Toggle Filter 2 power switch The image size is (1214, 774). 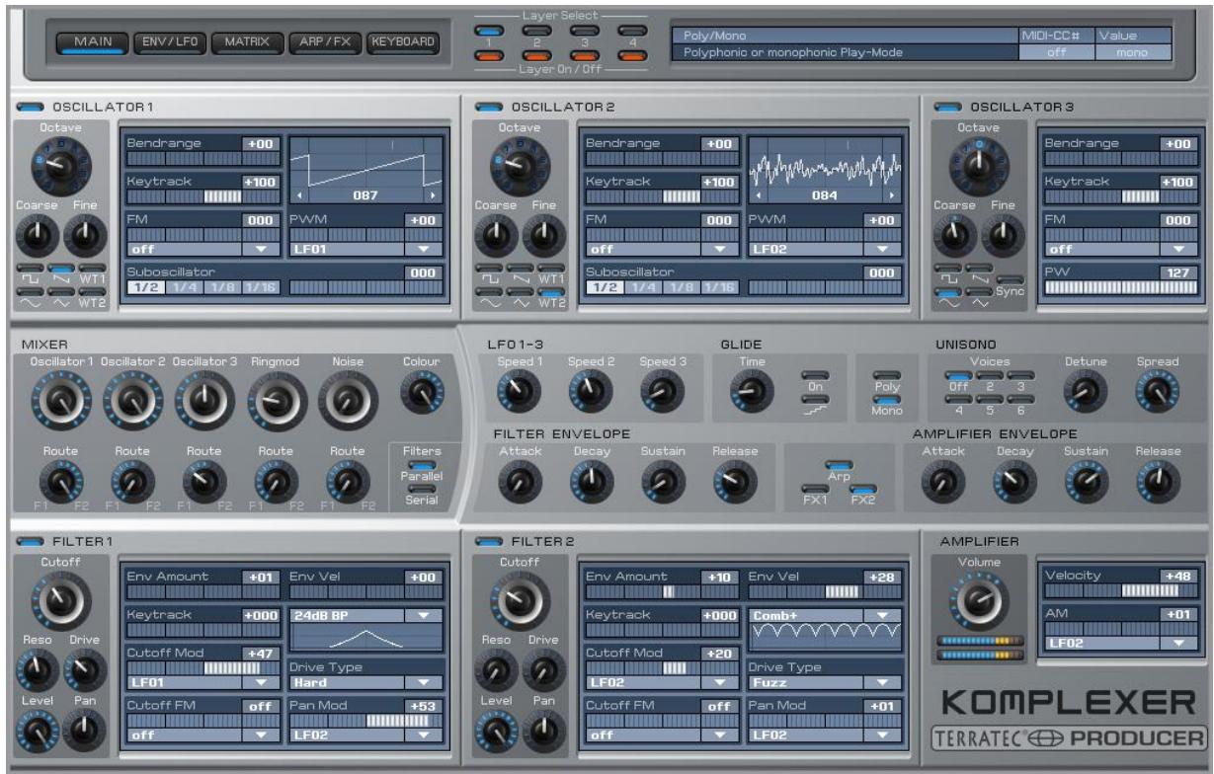click(489, 540)
